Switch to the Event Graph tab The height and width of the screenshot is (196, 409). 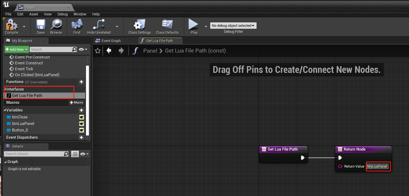pos(111,41)
